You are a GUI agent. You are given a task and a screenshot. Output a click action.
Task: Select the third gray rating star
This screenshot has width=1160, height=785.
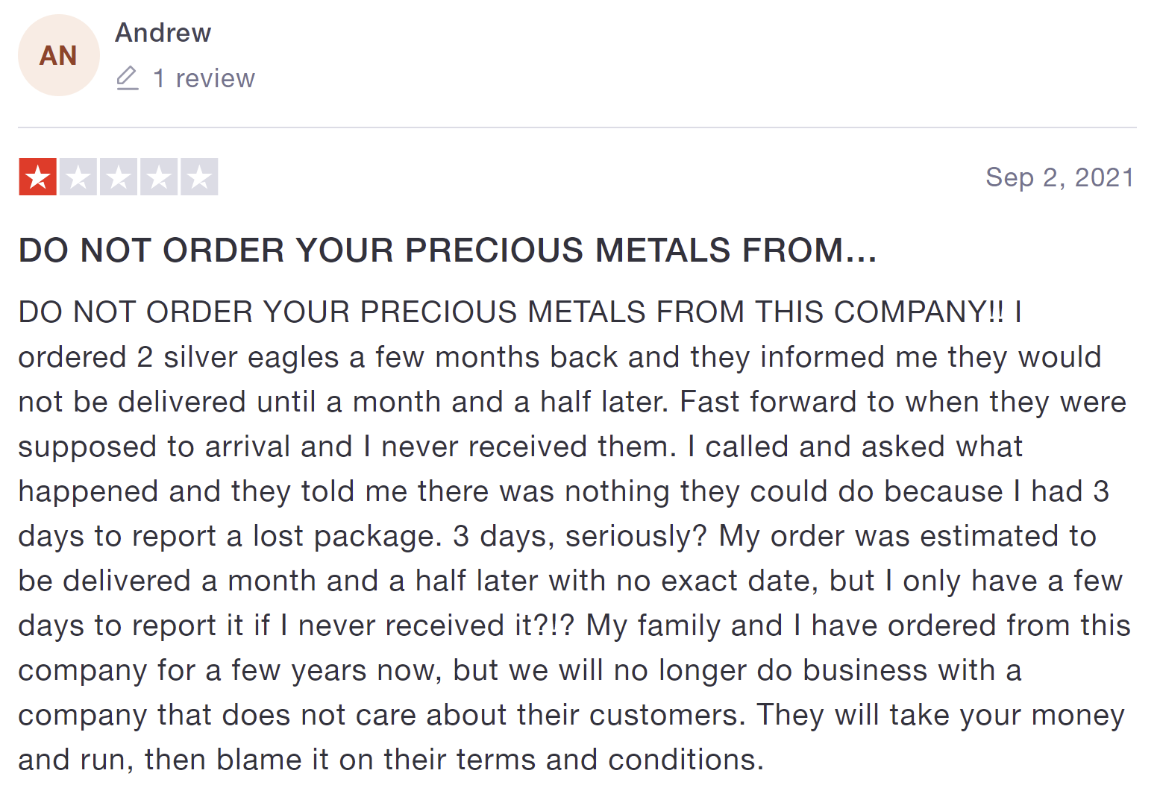tap(119, 177)
